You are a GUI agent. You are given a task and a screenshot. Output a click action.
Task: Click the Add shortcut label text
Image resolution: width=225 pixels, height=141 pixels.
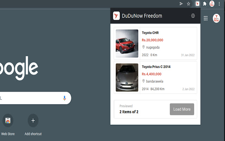(x=33, y=134)
